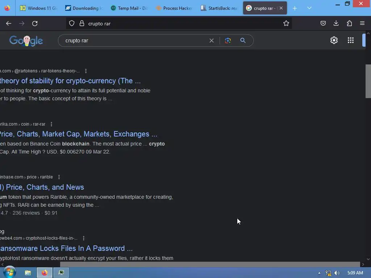
Task: Click the vertical scrollbar thumb
Action: click(368, 81)
